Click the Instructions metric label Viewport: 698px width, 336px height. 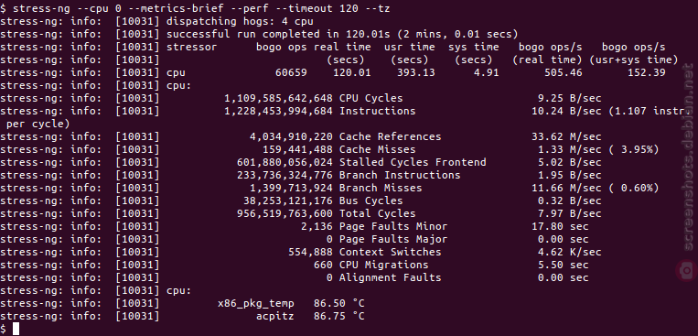(378, 111)
